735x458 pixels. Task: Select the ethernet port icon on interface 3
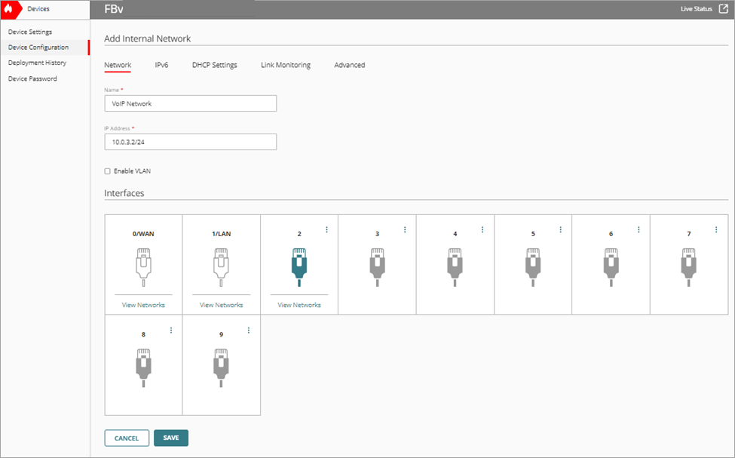(377, 268)
